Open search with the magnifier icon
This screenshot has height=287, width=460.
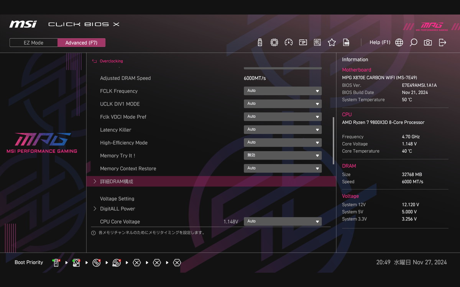point(413,42)
